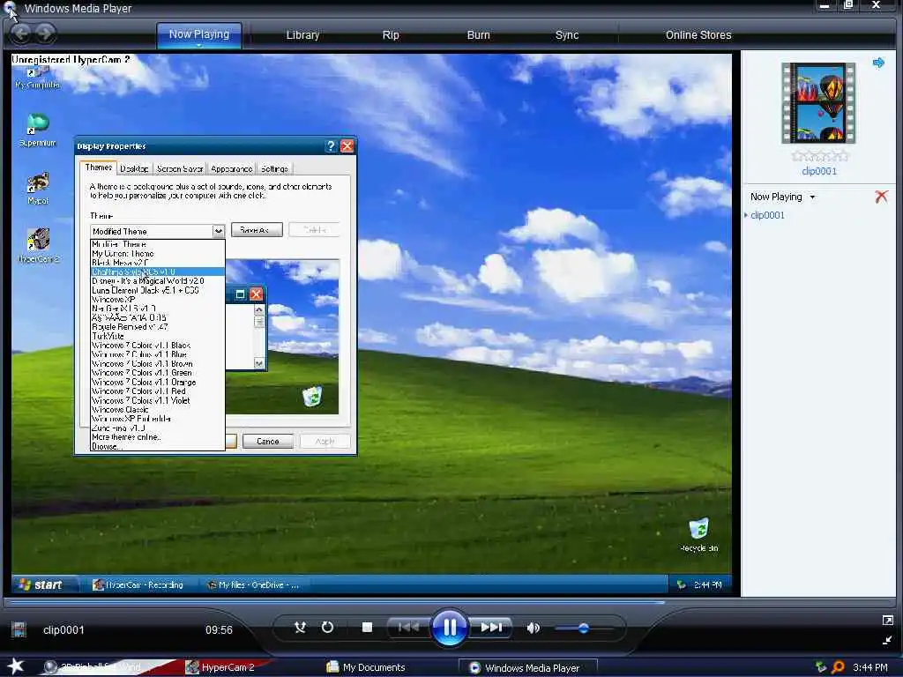Click the HyperCam 2 desktop icon in the video
Image resolution: width=903 pixels, height=677 pixels.
[x=38, y=247]
